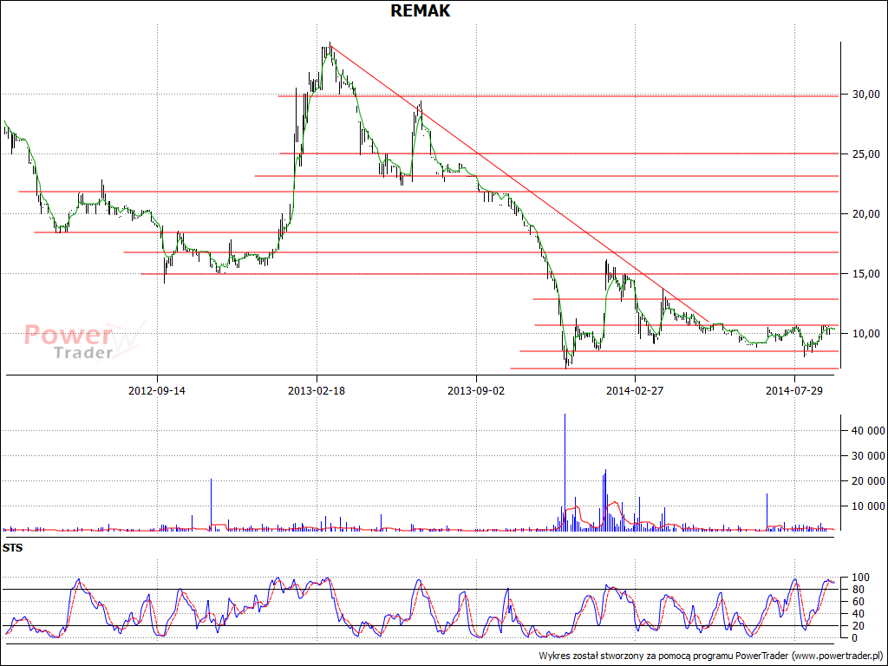888x666 pixels.
Task: Click the STS indicator label
Action: click(12, 548)
